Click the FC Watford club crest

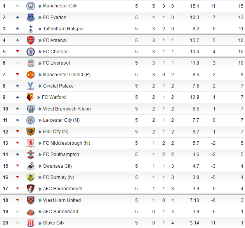click(x=30, y=97)
